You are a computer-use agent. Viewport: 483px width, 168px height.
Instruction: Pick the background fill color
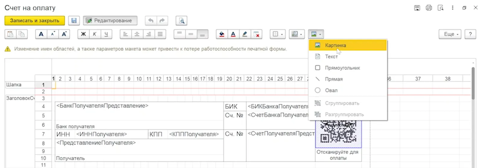(x=222, y=34)
